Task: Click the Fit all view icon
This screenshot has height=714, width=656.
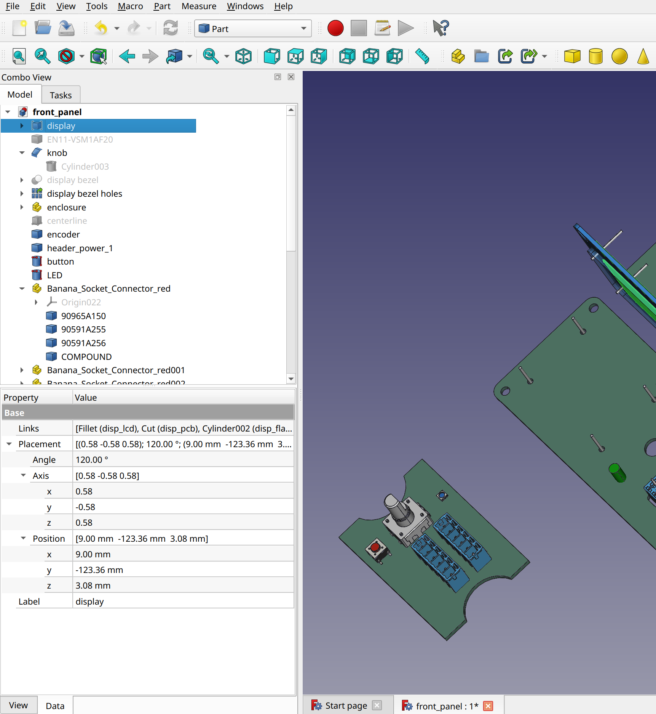Action: [x=19, y=56]
